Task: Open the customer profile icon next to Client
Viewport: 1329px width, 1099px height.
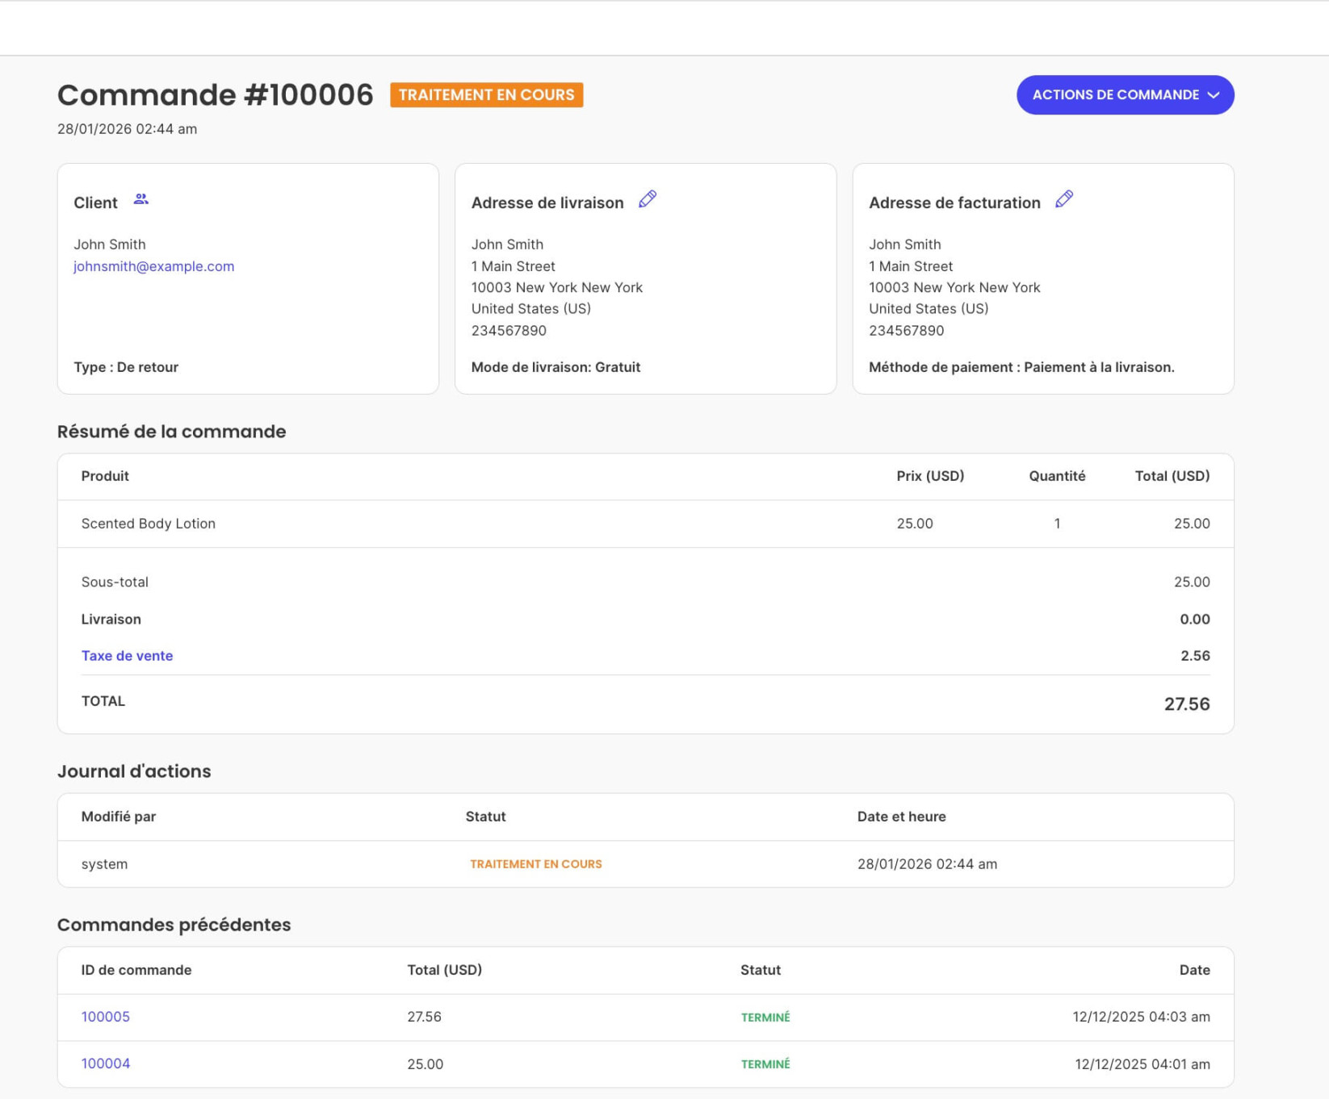Action: [141, 199]
